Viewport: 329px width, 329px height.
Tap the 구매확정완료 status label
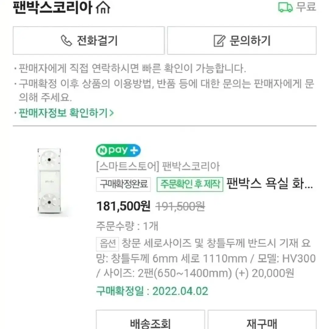[x=123, y=184]
